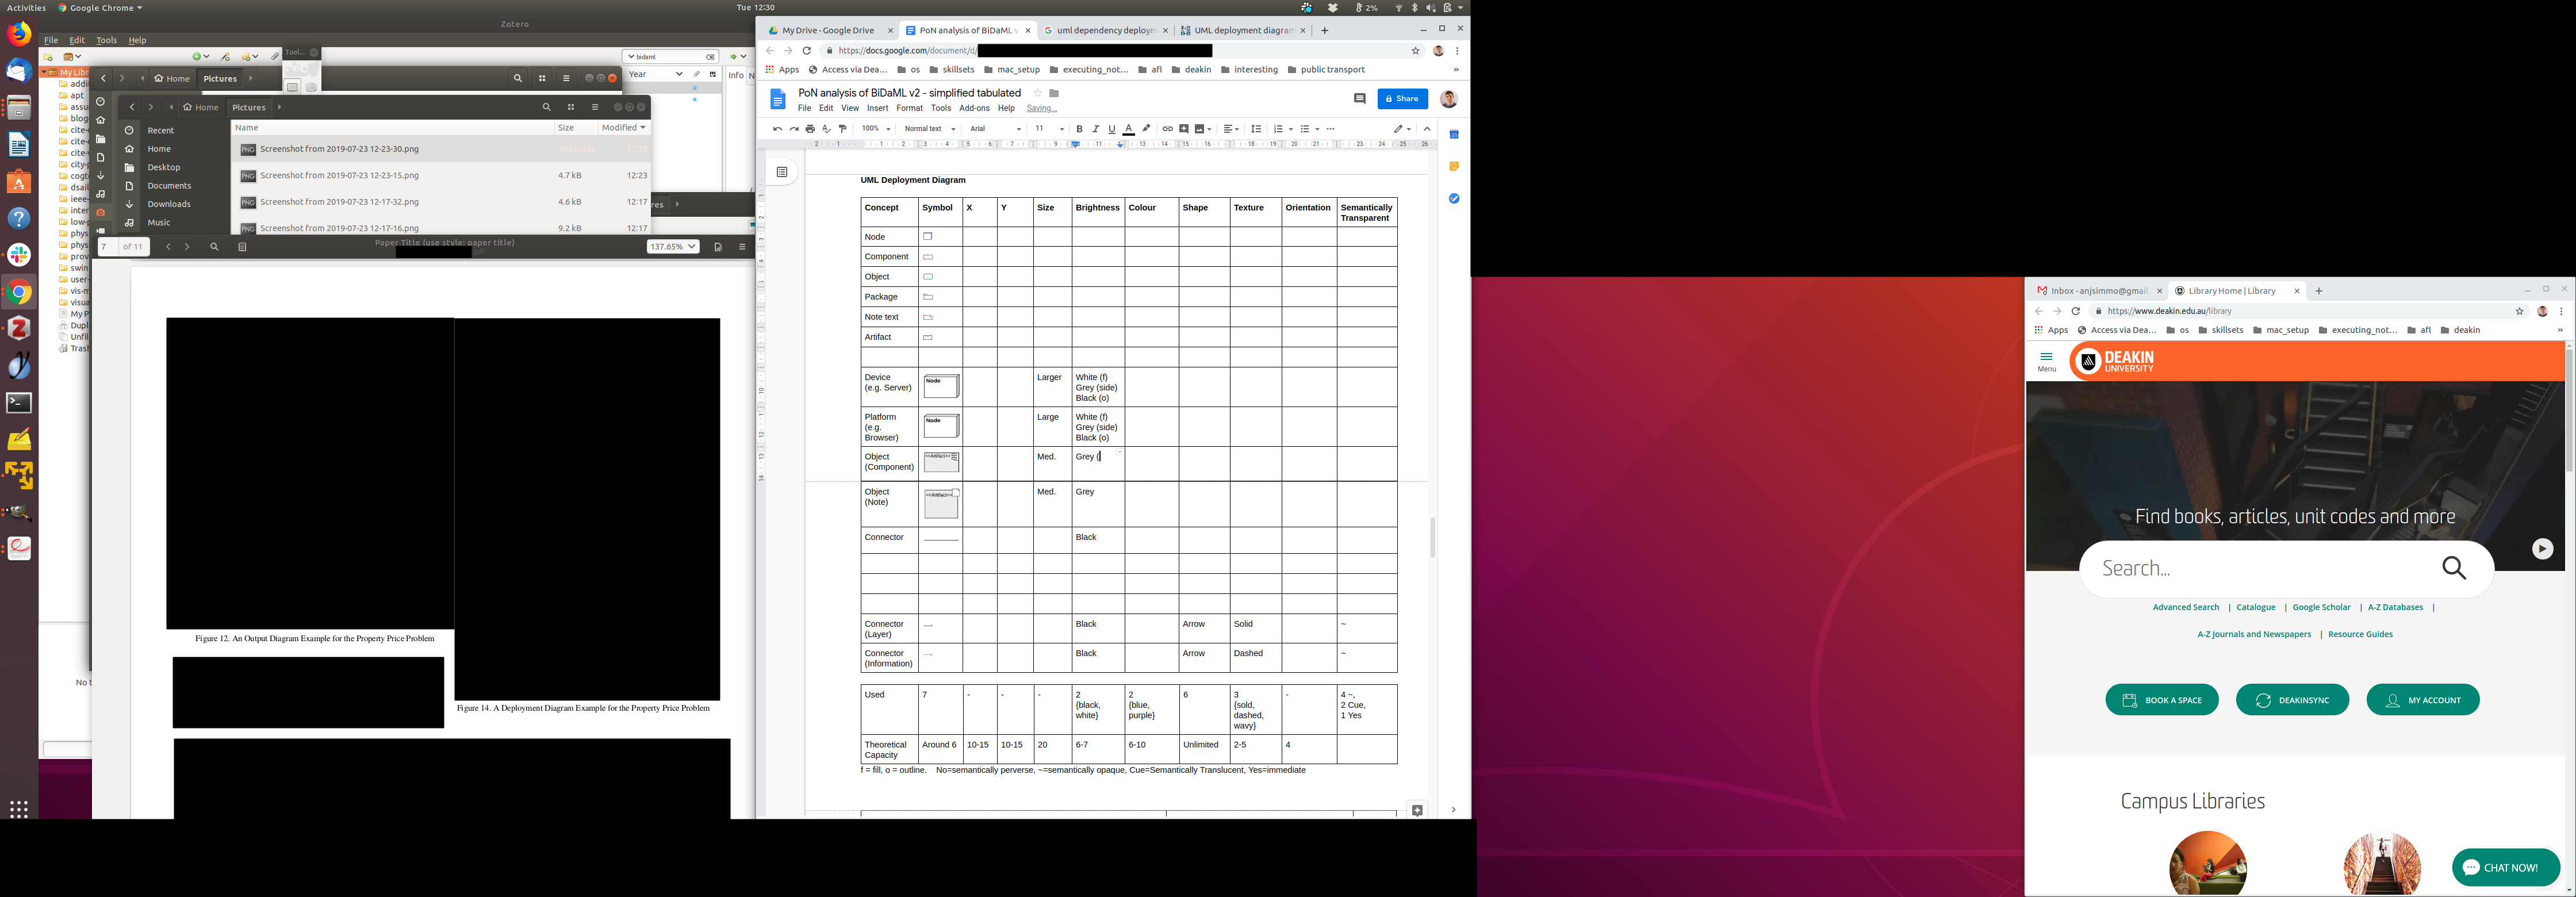Open the 137.65% zoom dropdown
Image resolution: width=2576 pixels, height=897 pixels.
pyautogui.click(x=672, y=246)
